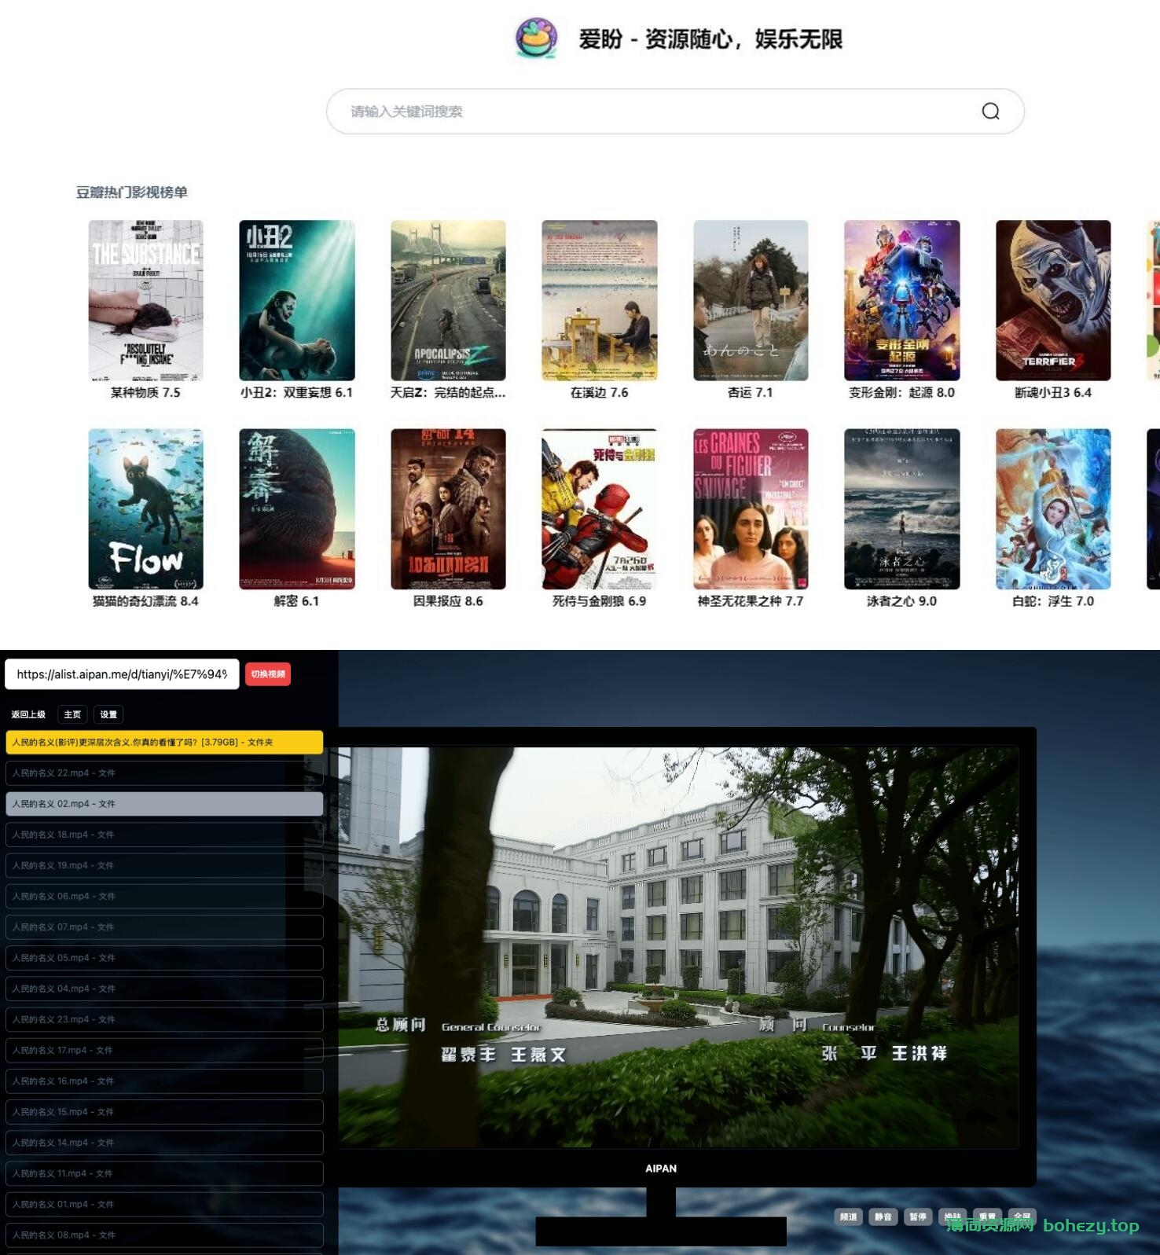The width and height of the screenshot is (1160, 1255).
Task: Open the 解密 6.1 poster
Action: pos(297,508)
